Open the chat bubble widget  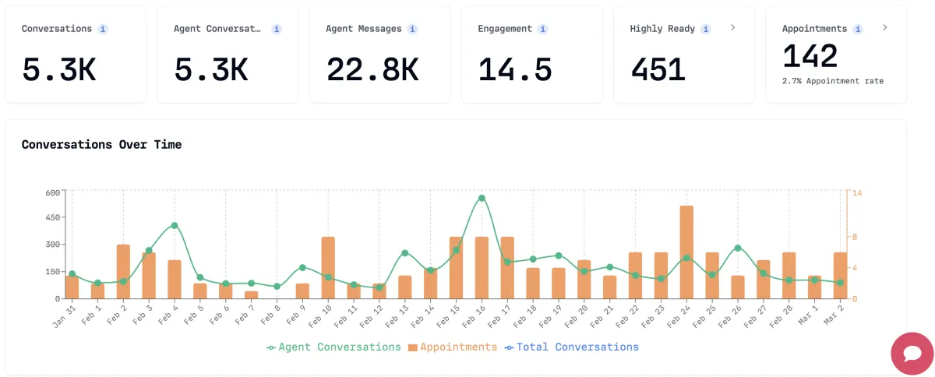pyautogui.click(x=912, y=354)
